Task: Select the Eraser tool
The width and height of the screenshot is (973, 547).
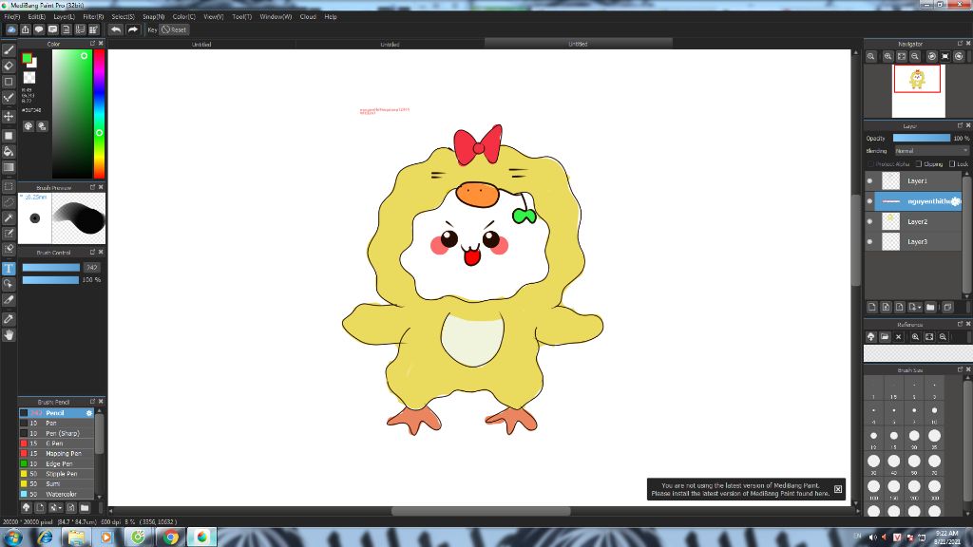Action: (x=9, y=66)
